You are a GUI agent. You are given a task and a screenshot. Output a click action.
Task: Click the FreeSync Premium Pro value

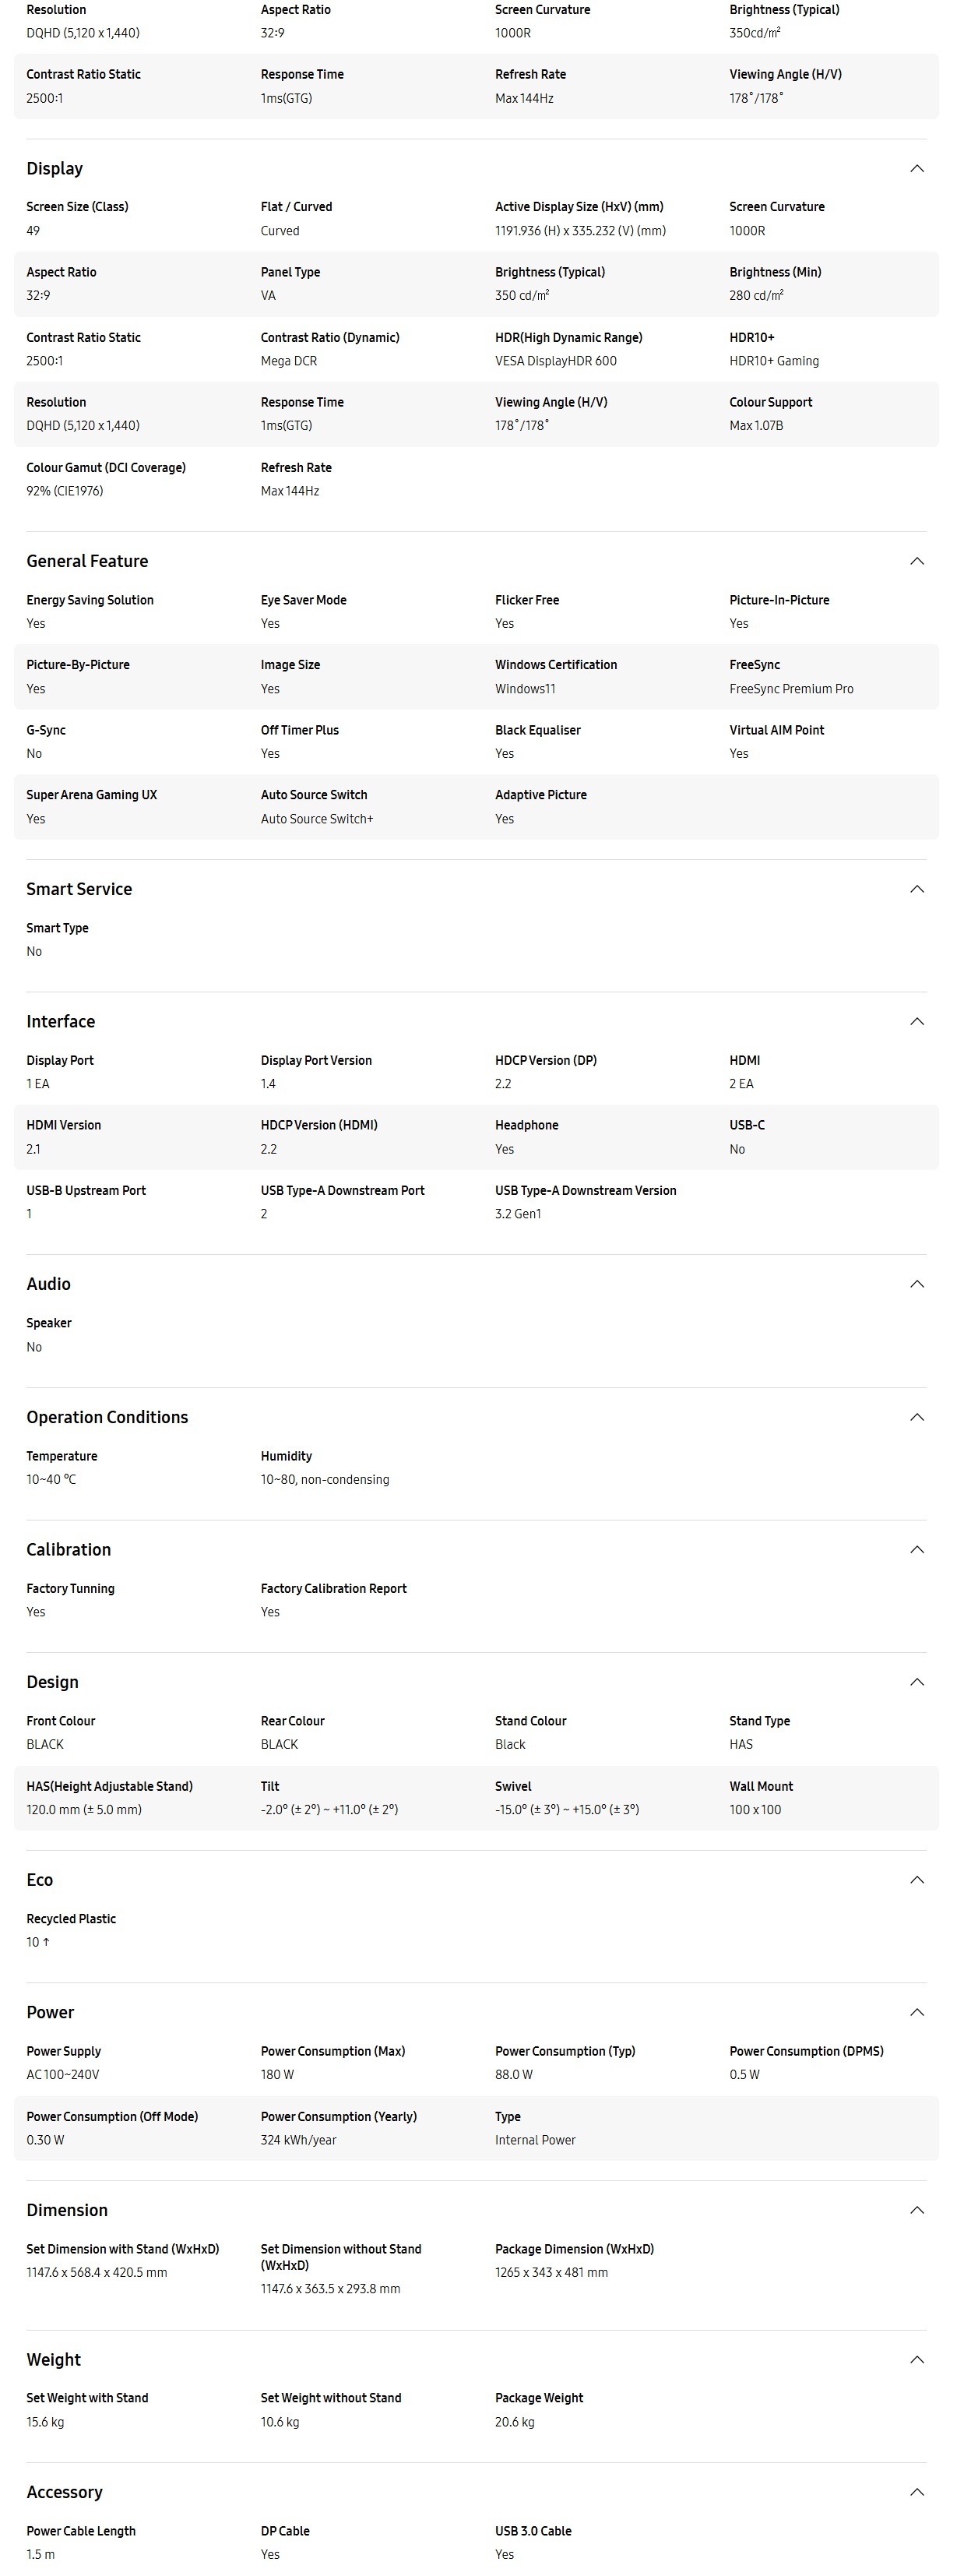pos(791,689)
